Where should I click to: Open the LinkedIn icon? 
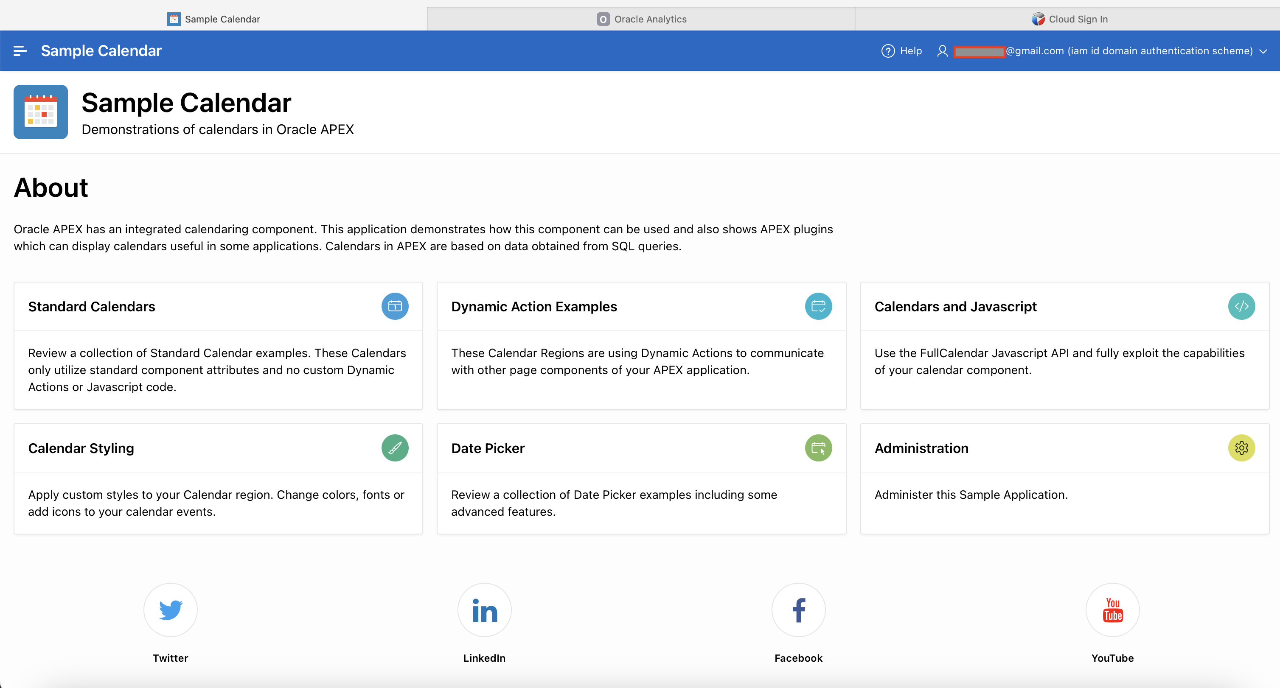pos(484,610)
